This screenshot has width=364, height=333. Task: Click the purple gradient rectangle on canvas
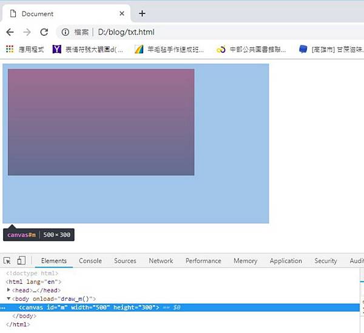101,122
